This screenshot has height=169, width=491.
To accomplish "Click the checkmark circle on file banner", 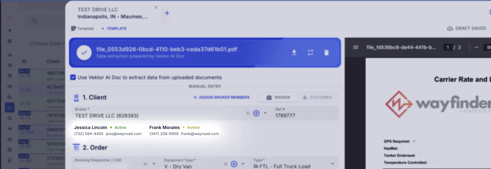I will (x=84, y=53).
